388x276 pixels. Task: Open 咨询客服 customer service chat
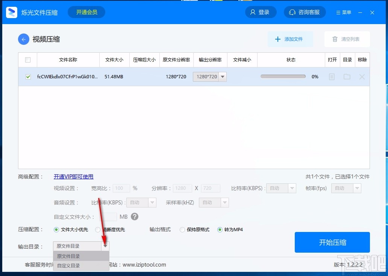click(x=305, y=12)
